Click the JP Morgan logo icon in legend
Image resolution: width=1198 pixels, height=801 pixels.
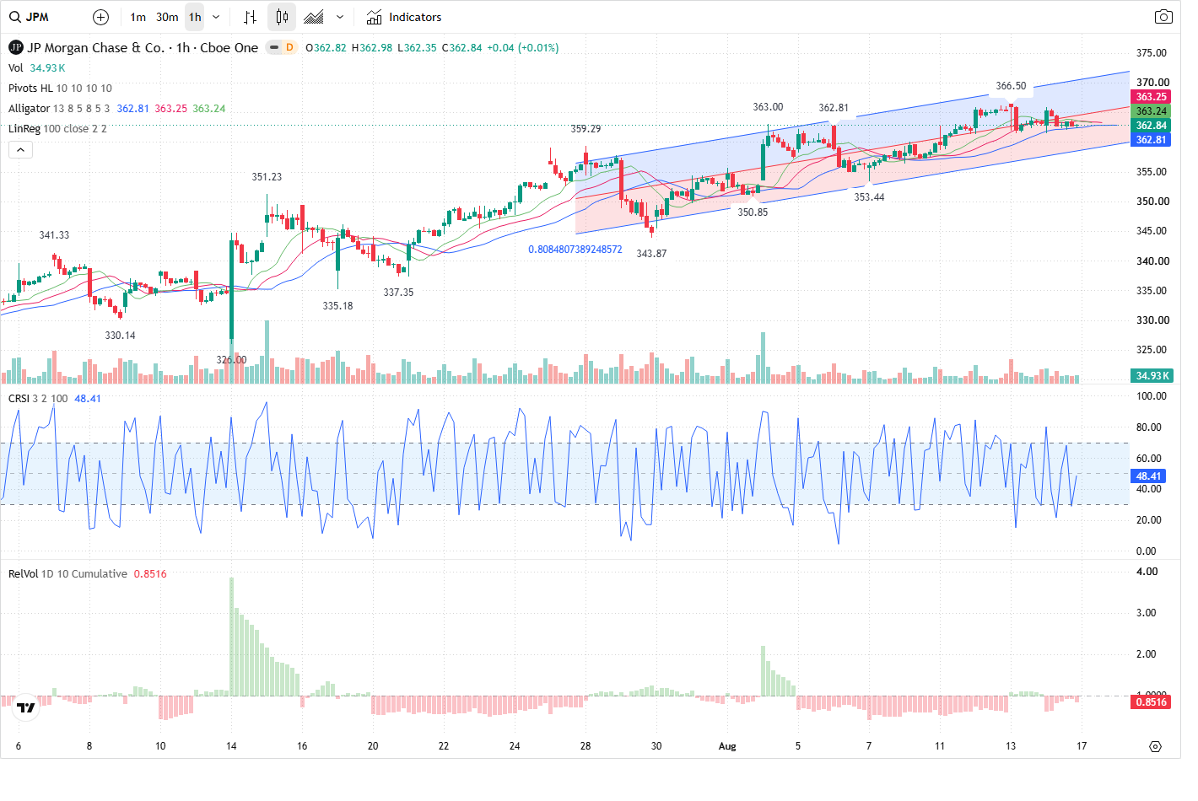15,47
